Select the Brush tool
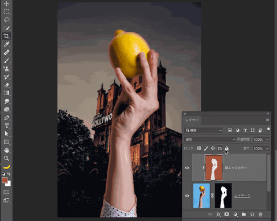The width and height of the screenshot is (277, 221). click(6, 61)
